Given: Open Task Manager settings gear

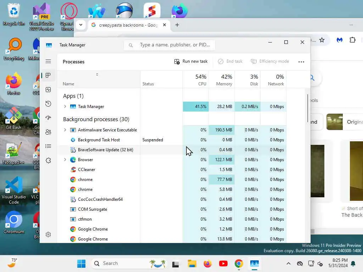Looking at the screenshot, I should click(48, 234).
